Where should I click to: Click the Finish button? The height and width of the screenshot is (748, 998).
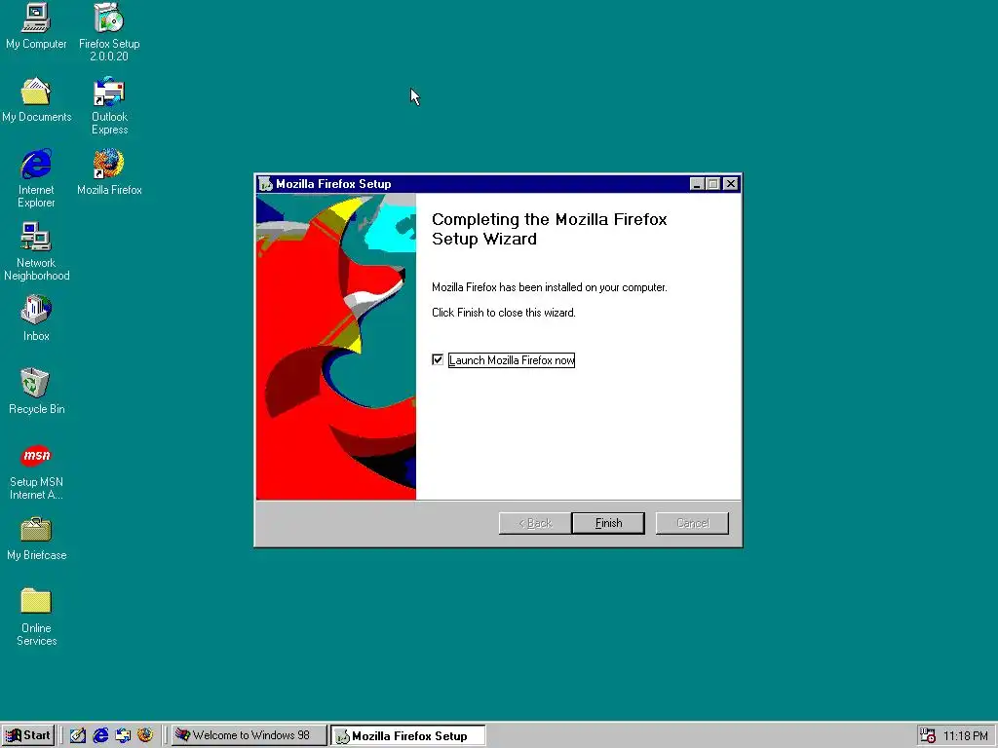(x=608, y=523)
